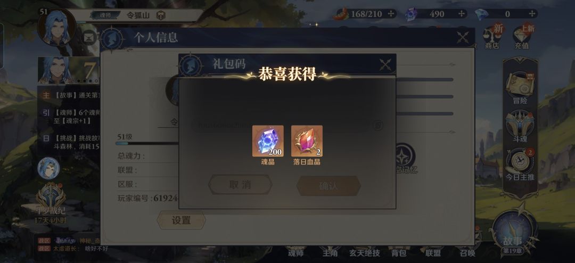Click the mail envelope icon

tap(88, 37)
